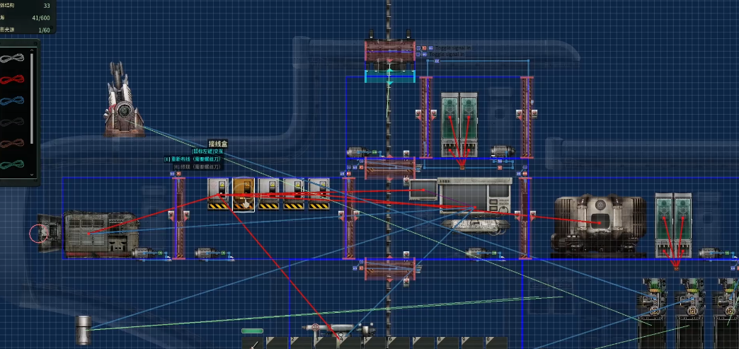The height and width of the screenshot is (349, 739).
Task: Select the vertical door left of the ladder
Action: pyautogui.click(x=349, y=218)
